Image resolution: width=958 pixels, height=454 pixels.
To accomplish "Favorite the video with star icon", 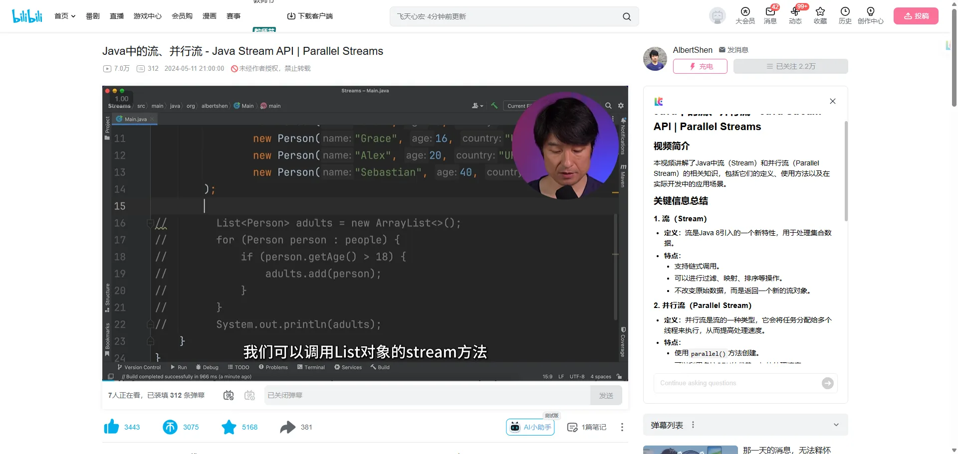I will pos(229,427).
